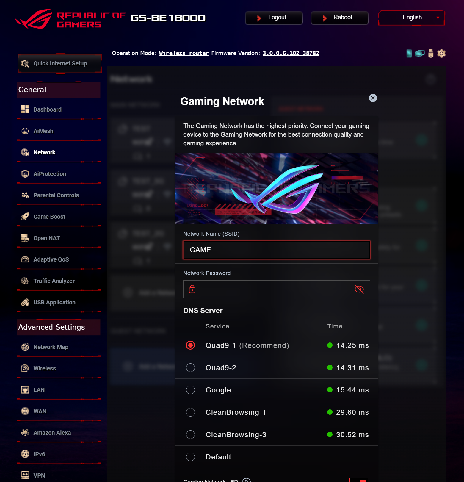The image size is (464, 482).
Task: Select CleanBrowsing-1 DNS radio button
Action: coord(190,412)
